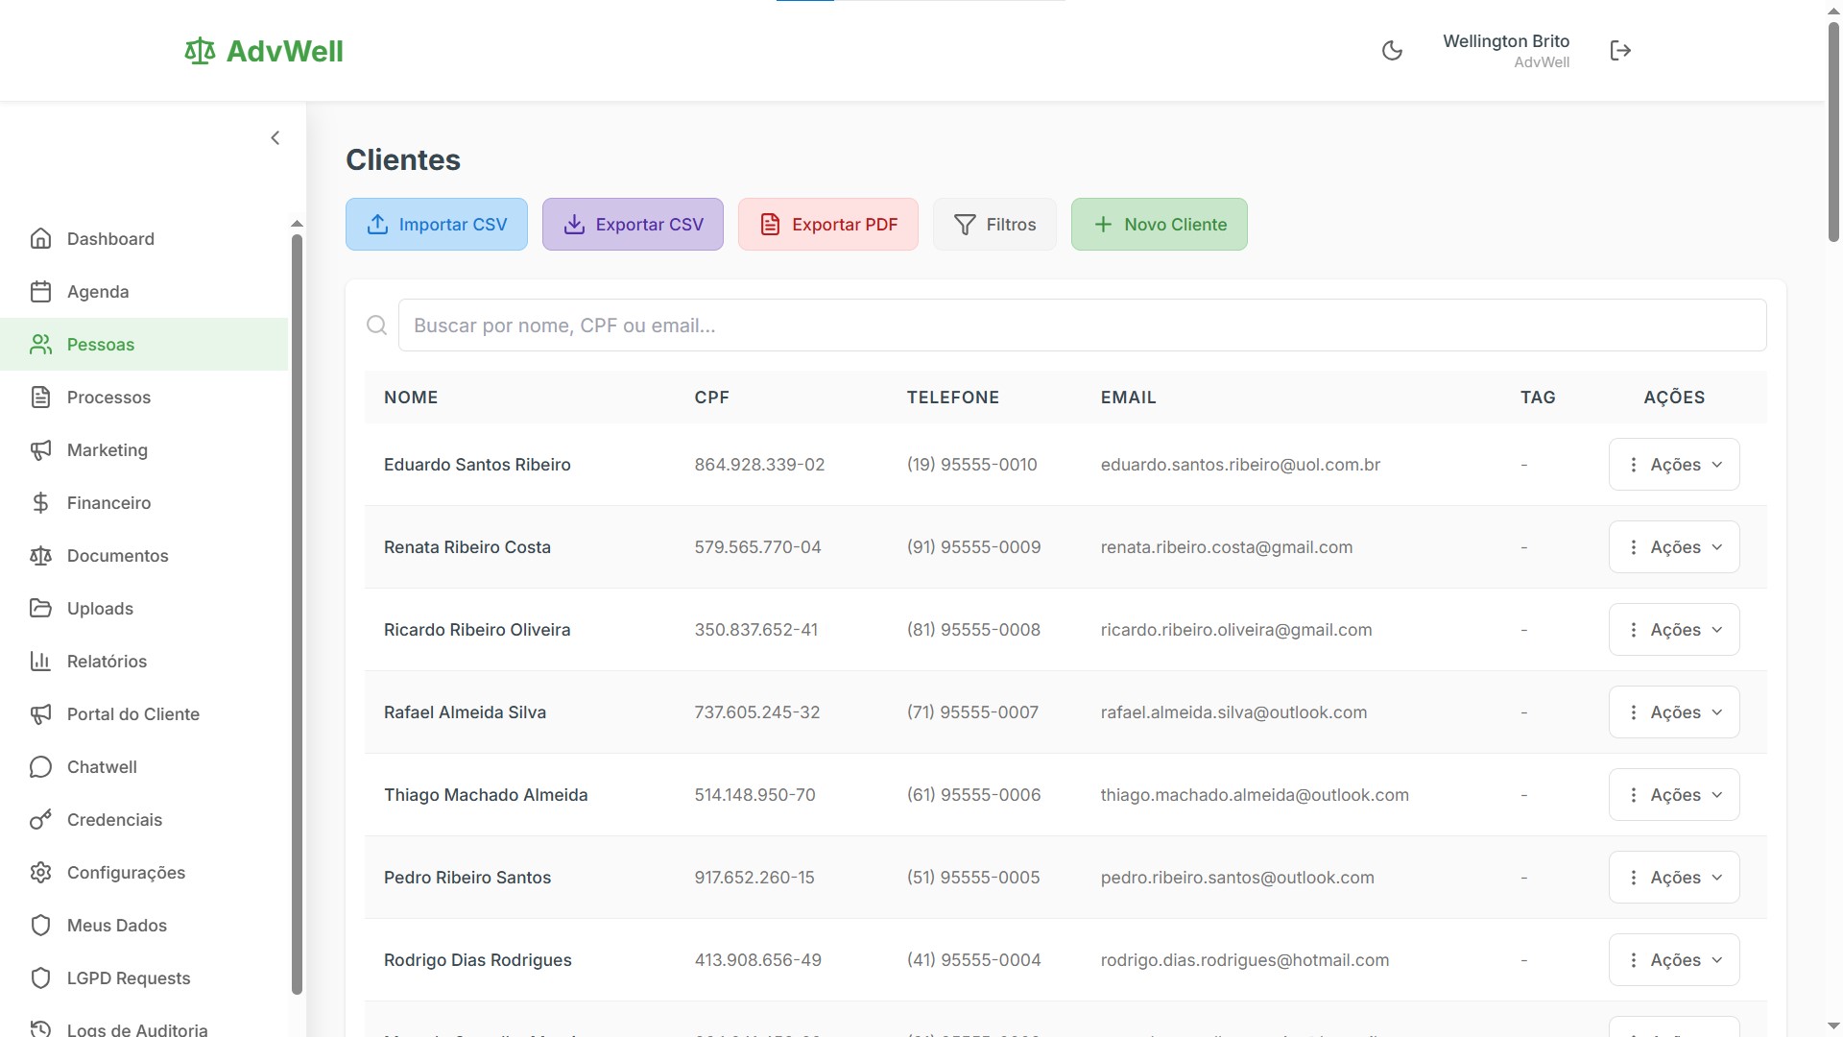
Task: Open the Ações dropdown for Thiago Machado Almeida
Action: click(1674, 795)
